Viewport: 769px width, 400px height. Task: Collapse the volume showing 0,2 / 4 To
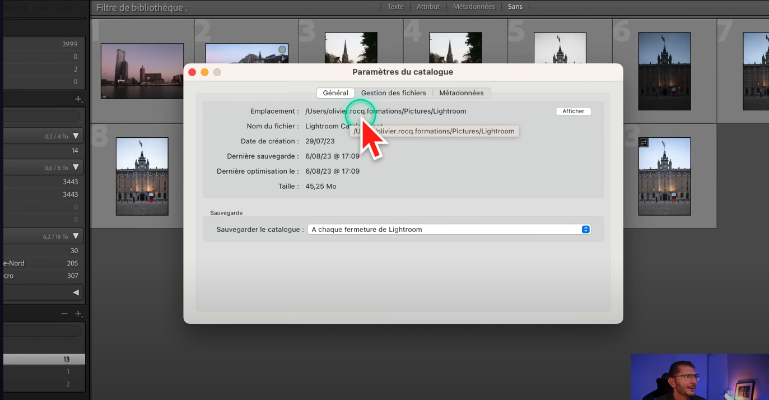(76, 136)
